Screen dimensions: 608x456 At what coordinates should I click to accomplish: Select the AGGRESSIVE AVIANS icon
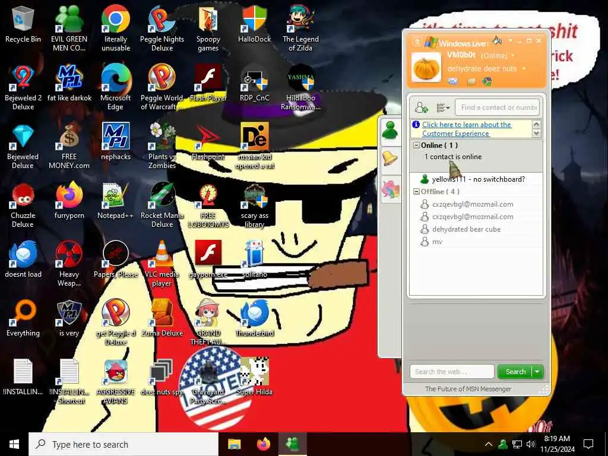[116, 382]
